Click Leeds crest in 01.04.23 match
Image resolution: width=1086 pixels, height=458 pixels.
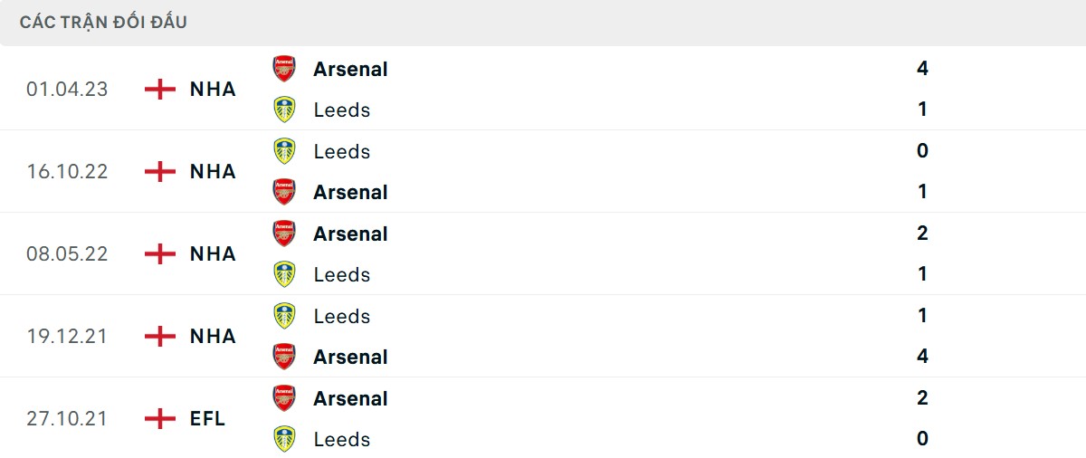284,110
